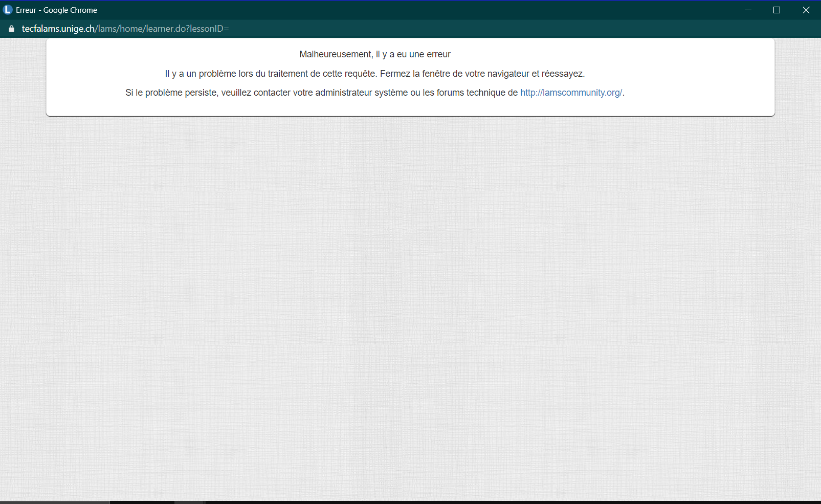821x504 pixels.
Task: Maximize the Erreur Chrome window
Action: (776, 10)
